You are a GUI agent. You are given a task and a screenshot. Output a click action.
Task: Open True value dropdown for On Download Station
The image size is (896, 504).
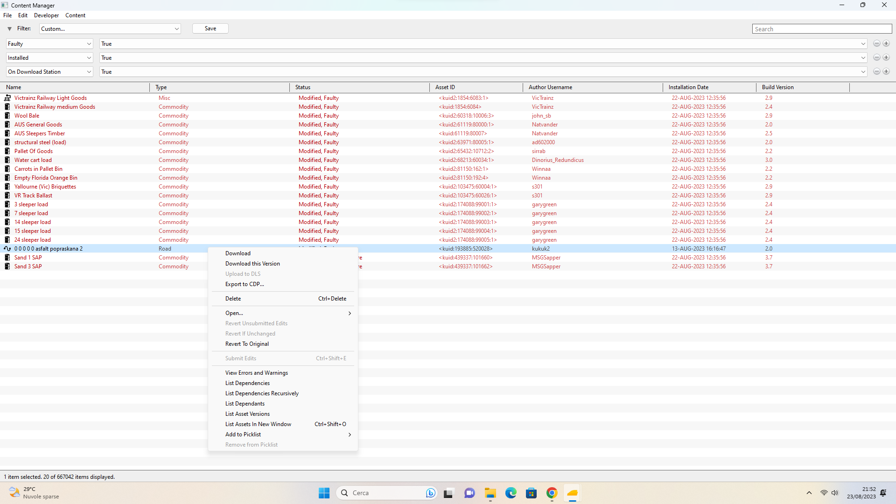click(483, 72)
